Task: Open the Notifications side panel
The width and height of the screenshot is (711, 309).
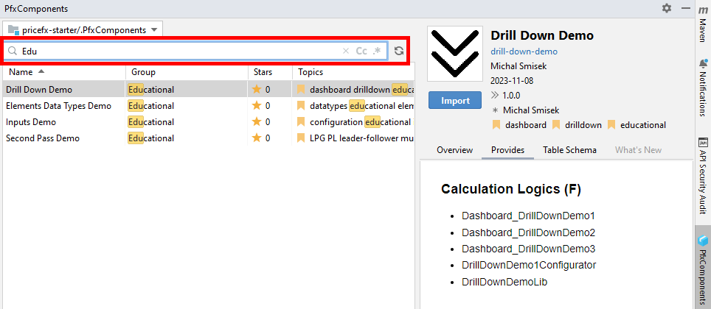Action: 703,88
